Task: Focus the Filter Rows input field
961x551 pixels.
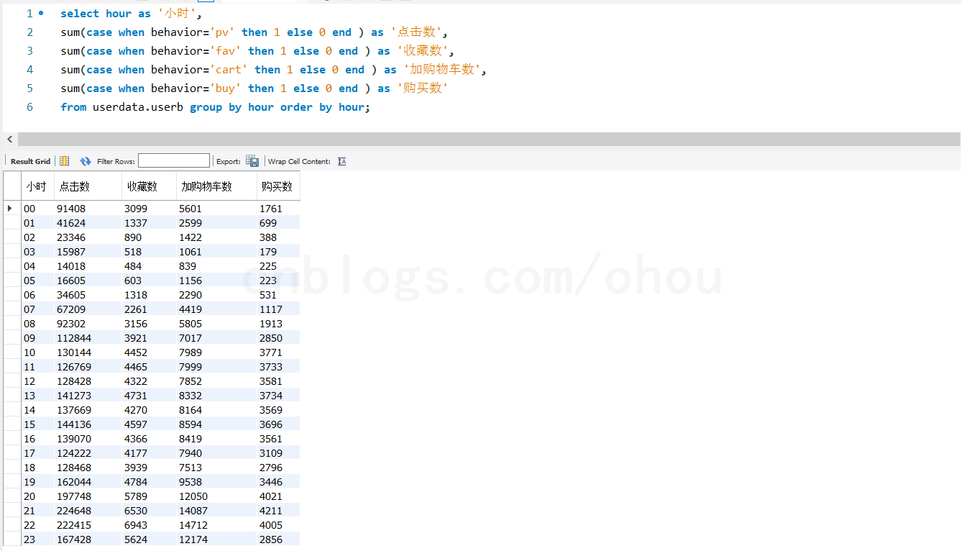Action: point(174,161)
